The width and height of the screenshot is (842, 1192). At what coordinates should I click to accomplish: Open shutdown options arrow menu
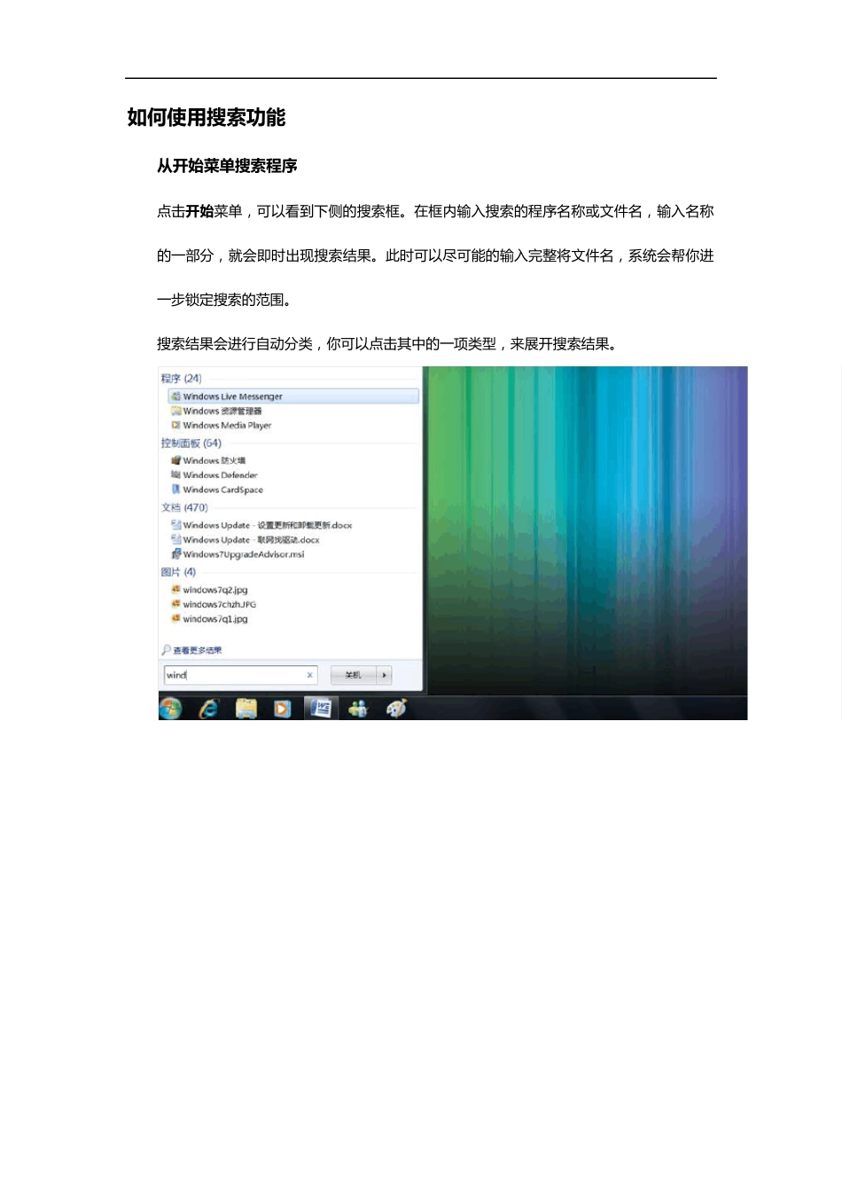click(x=385, y=675)
